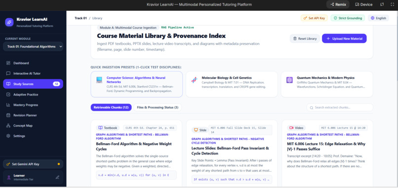Viewport: 398px width, 188px height.
Task: Select Molecular Biology & Cell Genetics preset
Action: point(232,84)
